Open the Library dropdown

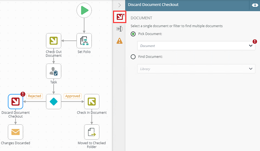pos(196,69)
